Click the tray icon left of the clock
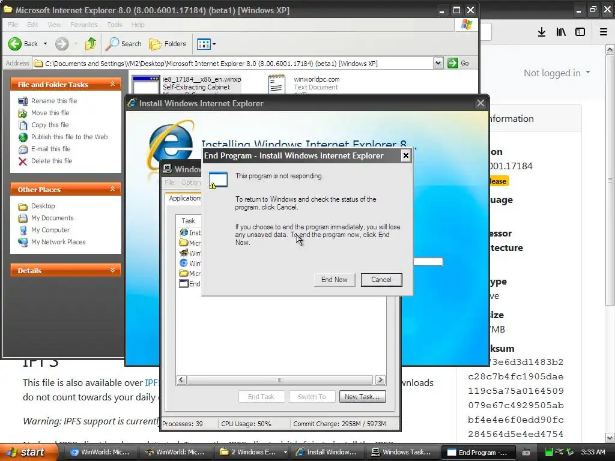 point(569,453)
